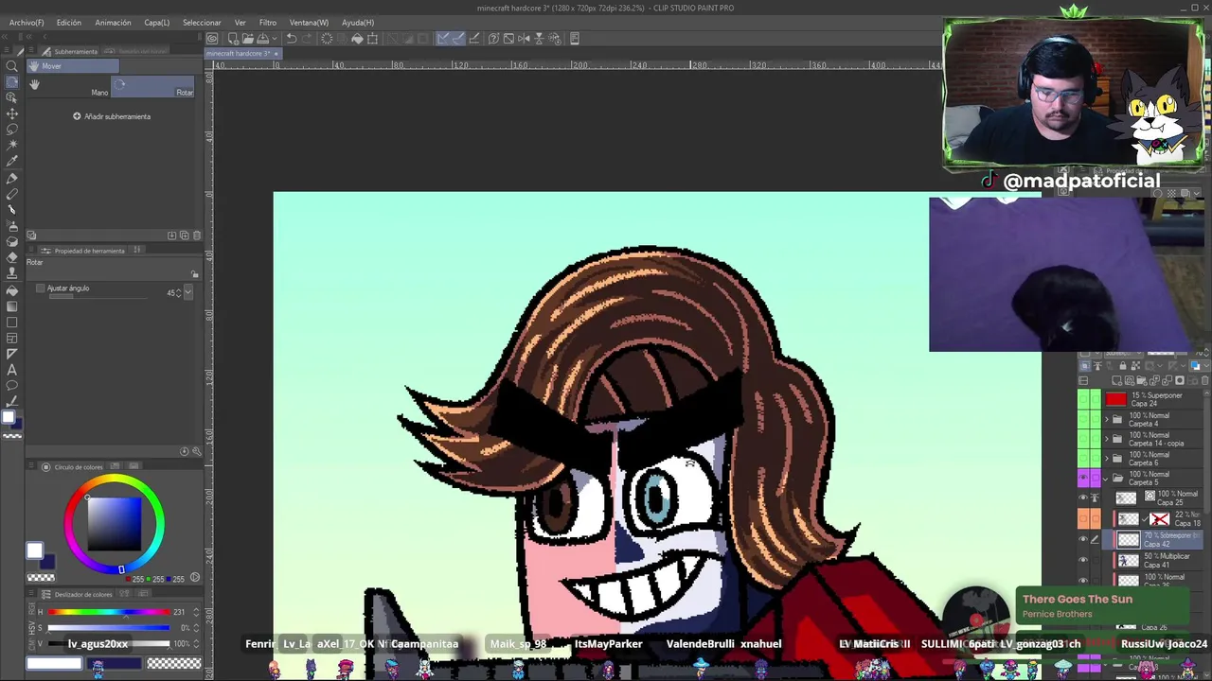Select the Operation object tool
The image size is (1212, 681).
coord(12,98)
